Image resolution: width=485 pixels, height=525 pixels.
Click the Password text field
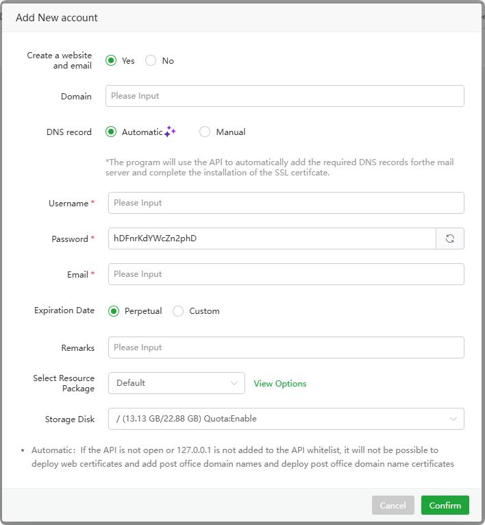272,239
